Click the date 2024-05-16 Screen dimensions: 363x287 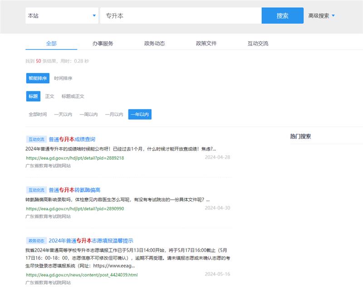(217, 274)
